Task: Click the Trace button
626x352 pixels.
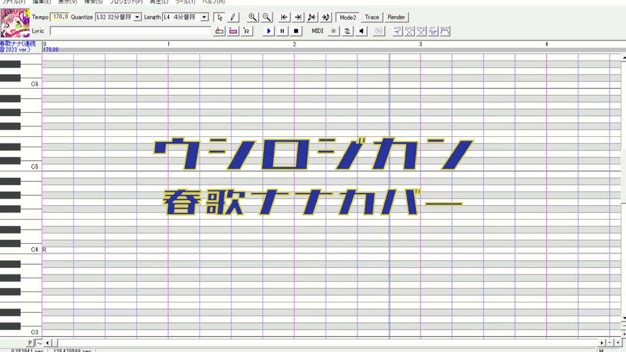Action: [x=372, y=17]
